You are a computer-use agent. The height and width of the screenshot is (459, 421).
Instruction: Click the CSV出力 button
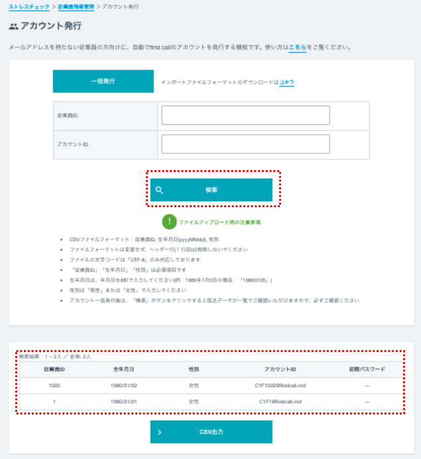pos(211,432)
